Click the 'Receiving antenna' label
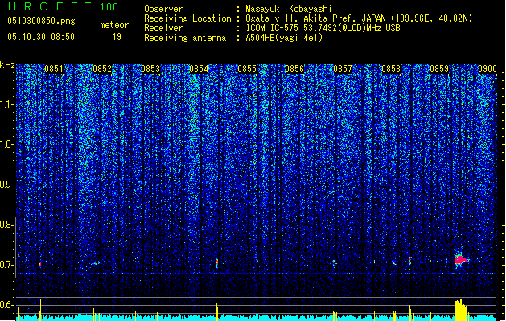 (x=185, y=38)
